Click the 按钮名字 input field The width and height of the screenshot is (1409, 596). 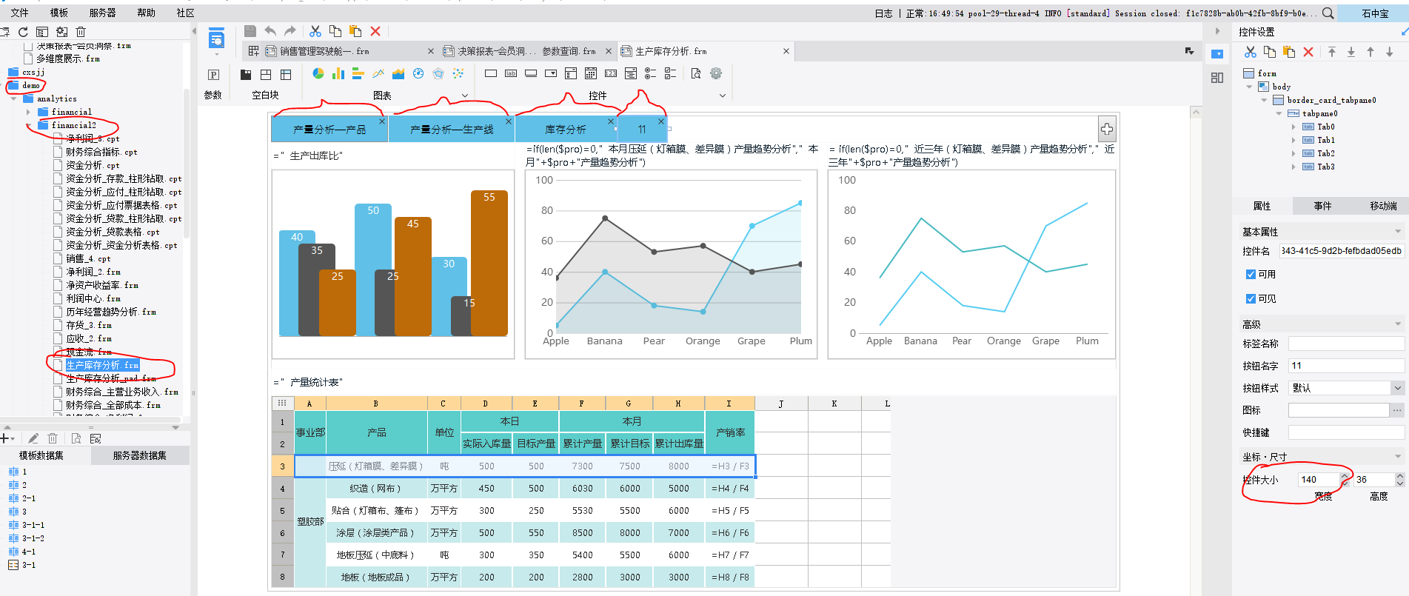click(x=1346, y=365)
